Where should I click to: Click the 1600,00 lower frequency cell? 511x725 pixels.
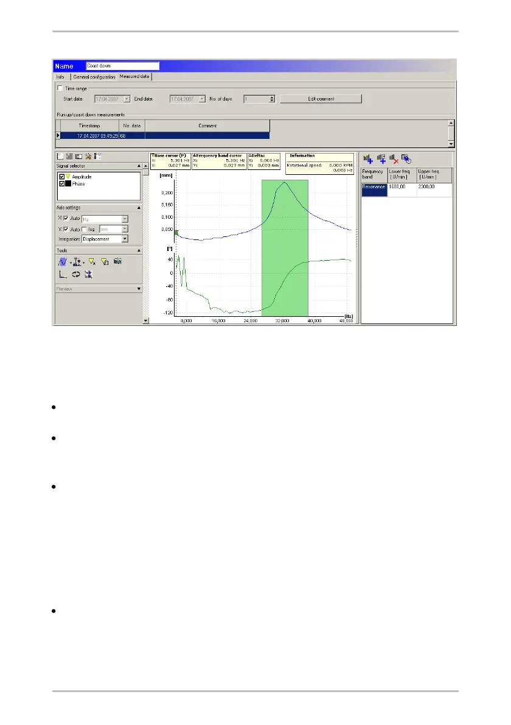click(402, 189)
